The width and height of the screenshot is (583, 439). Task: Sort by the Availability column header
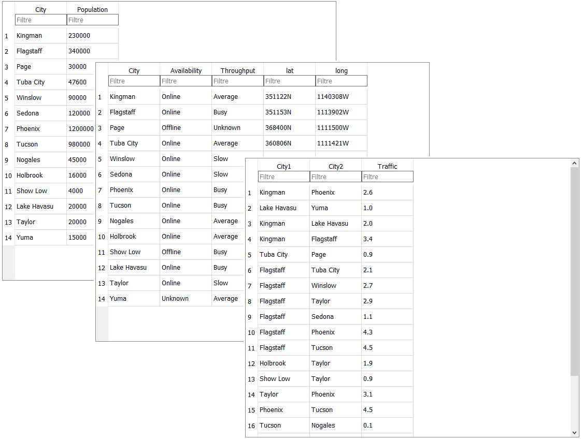[186, 70]
